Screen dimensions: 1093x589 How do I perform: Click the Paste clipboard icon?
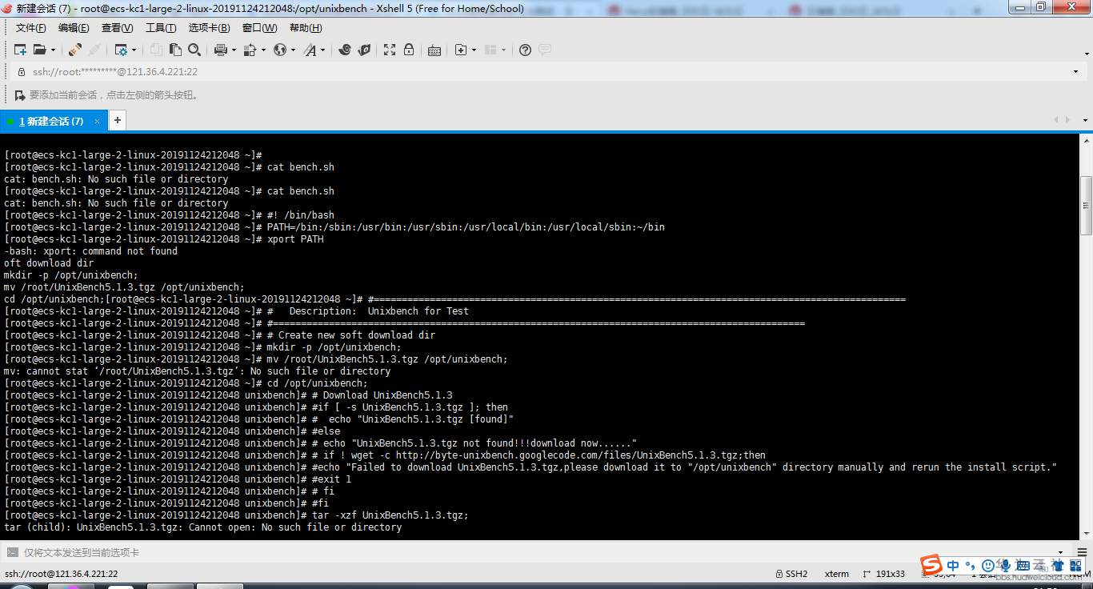tap(175, 50)
